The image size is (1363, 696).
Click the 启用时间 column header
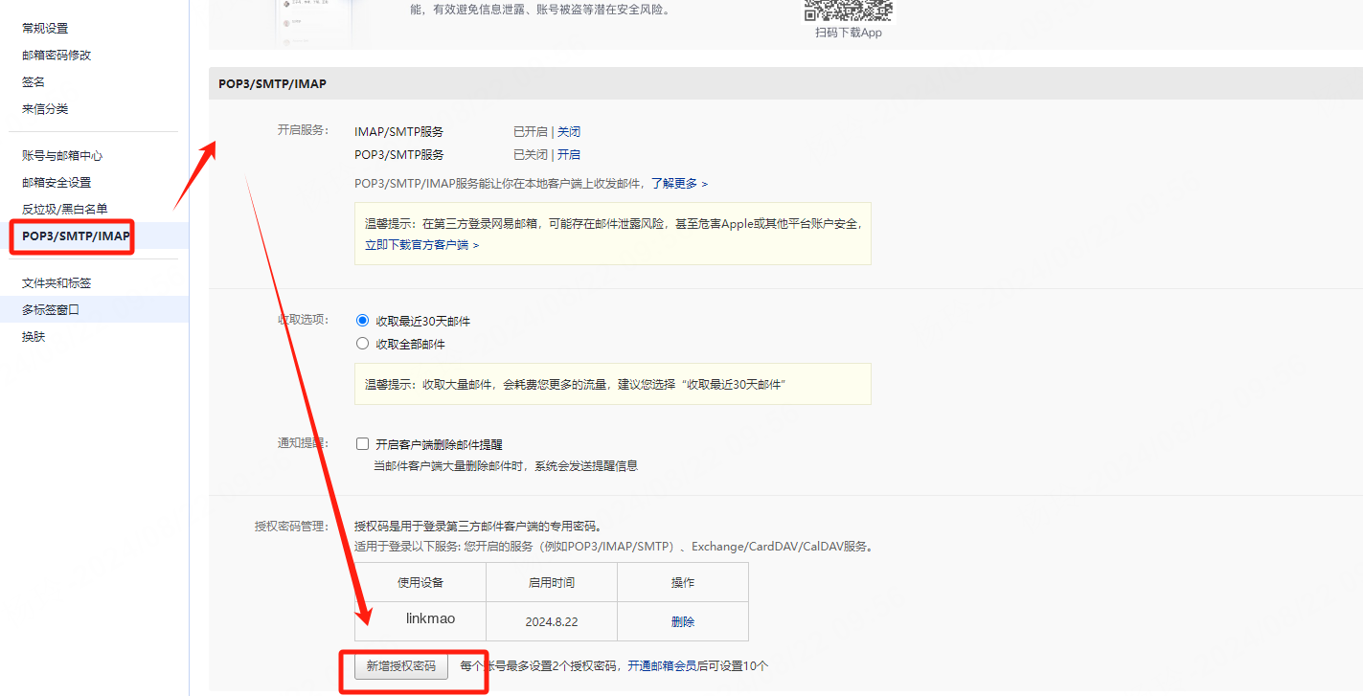[x=552, y=582]
